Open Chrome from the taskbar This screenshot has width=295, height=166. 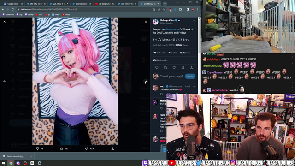tap(11, 163)
